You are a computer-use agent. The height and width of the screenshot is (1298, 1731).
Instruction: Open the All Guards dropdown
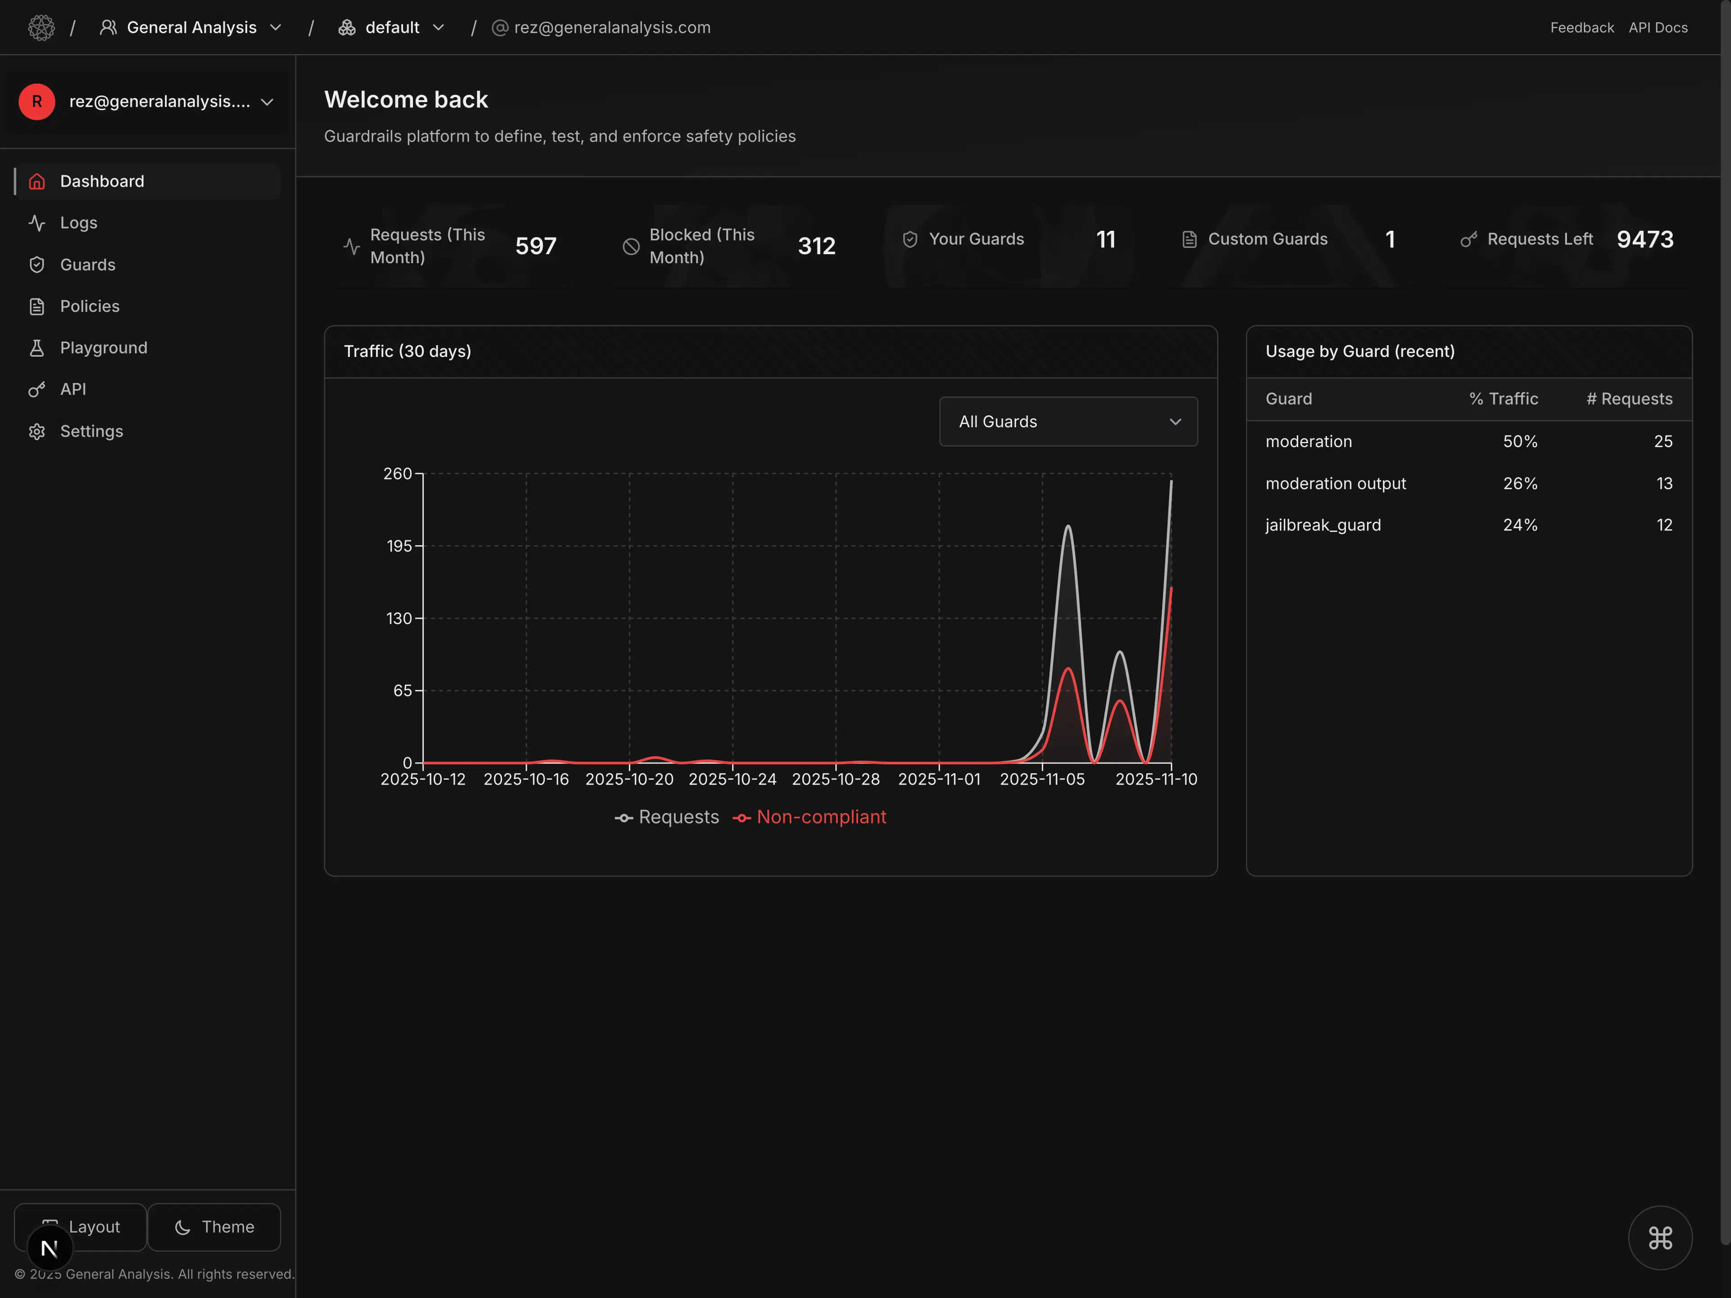click(1068, 421)
